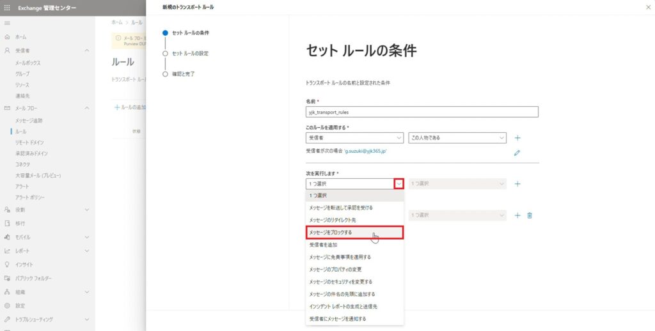Add condition with plus icon beside この人物である
This screenshot has height=331, width=655.
(x=517, y=138)
